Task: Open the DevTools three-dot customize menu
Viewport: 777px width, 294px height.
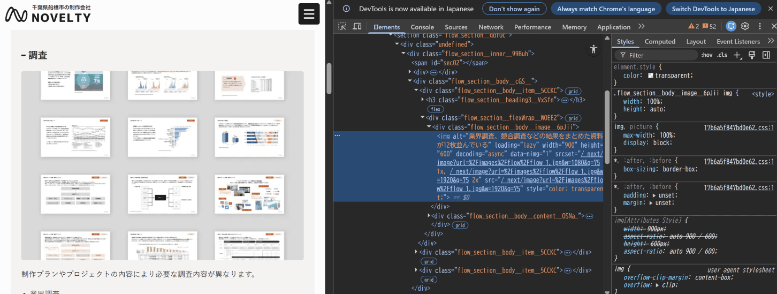Action: click(760, 26)
